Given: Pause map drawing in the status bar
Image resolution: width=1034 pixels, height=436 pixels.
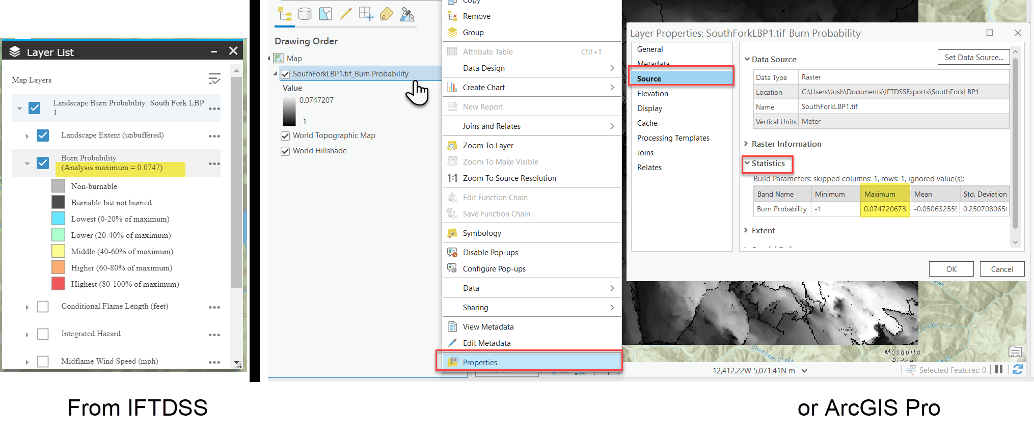Looking at the screenshot, I should pyautogui.click(x=998, y=369).
